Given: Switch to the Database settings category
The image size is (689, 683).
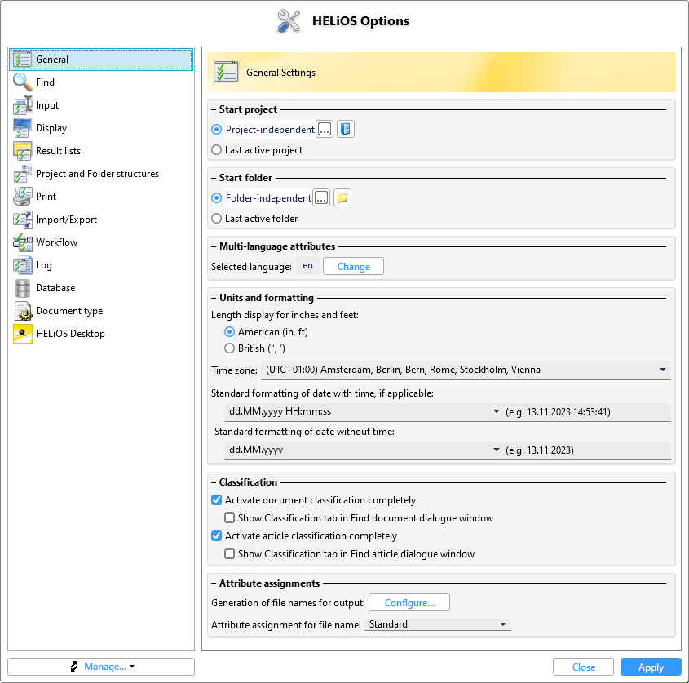Looking at the screenshot, I should click(101, 288).
